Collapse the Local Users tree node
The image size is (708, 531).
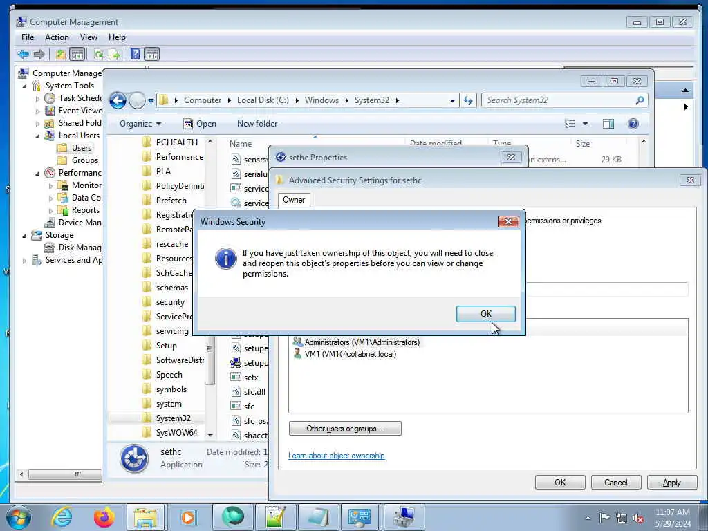tap(37, 136)
